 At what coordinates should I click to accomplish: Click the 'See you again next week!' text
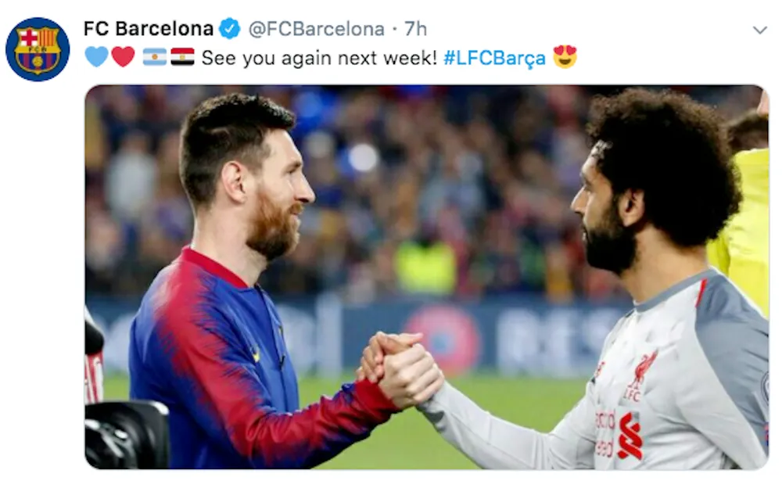tap(319, 58)
